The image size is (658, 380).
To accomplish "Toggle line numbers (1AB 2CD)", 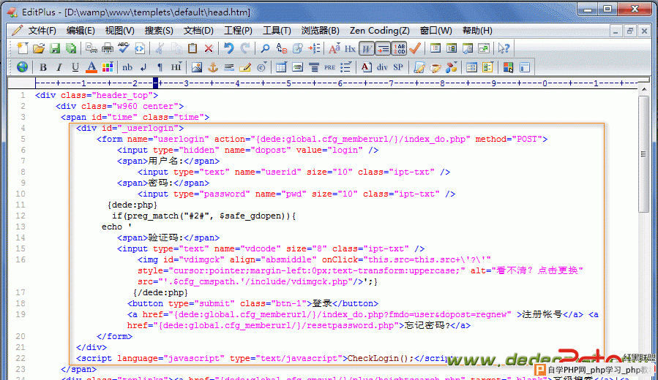I will point(399,49).
